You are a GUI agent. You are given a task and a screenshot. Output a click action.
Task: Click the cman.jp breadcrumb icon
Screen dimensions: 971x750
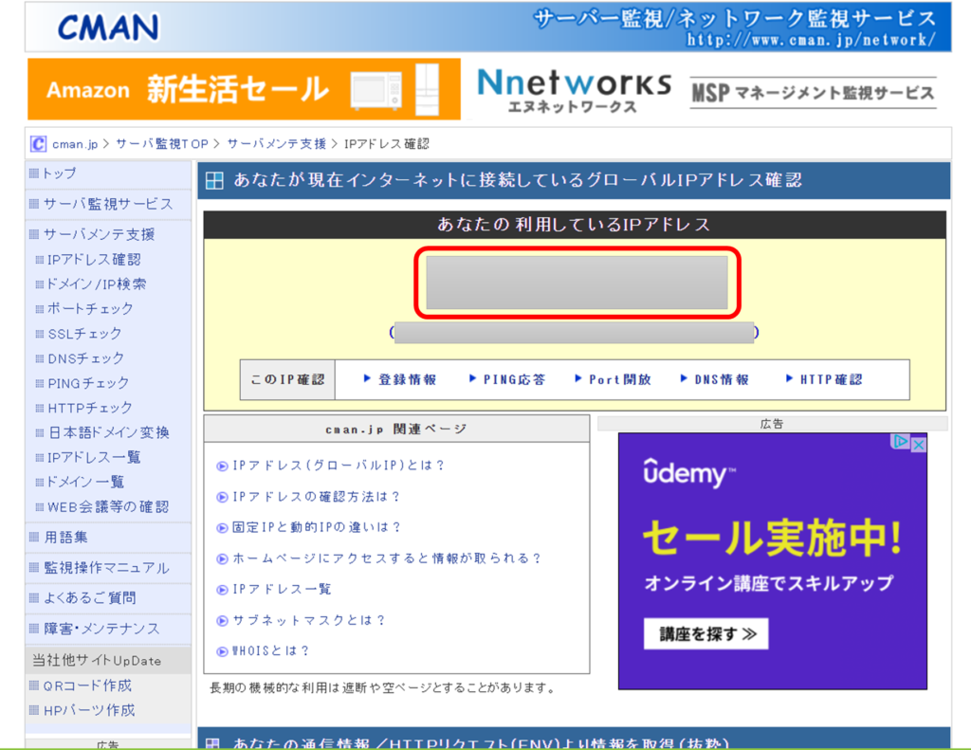[38, 144]
